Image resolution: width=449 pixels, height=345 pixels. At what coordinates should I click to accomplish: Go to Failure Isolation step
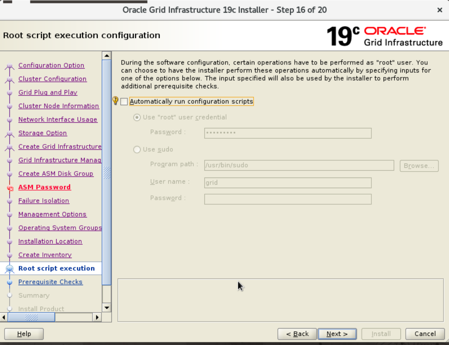44,201
